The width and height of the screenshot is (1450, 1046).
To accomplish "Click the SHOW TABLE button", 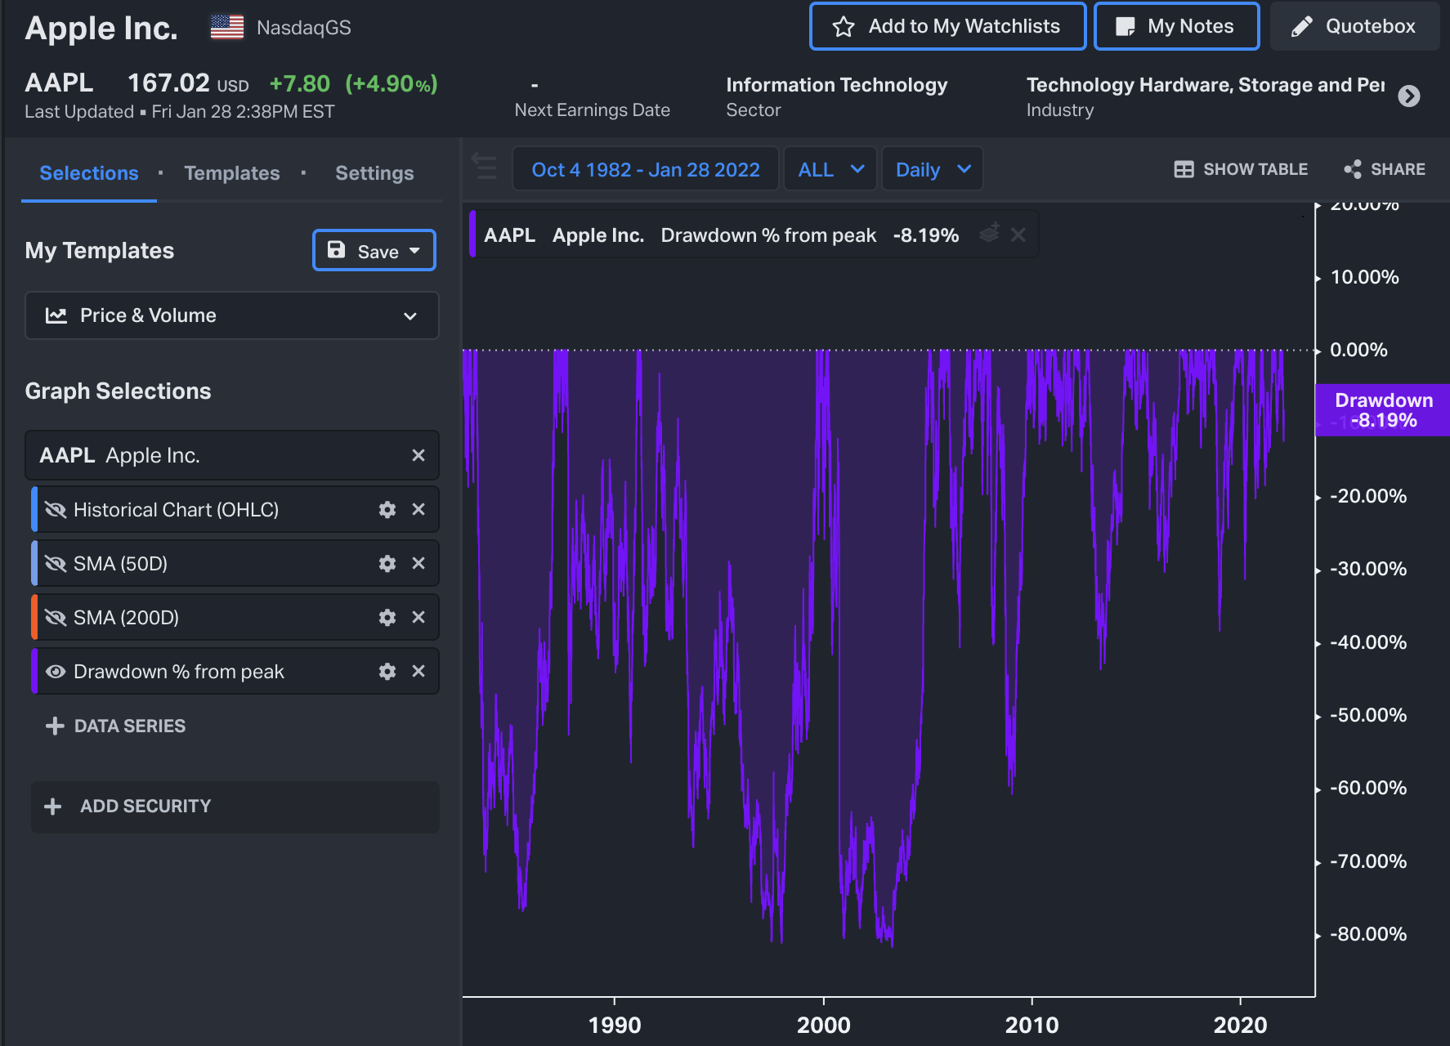I will [x=1241, y=169].
